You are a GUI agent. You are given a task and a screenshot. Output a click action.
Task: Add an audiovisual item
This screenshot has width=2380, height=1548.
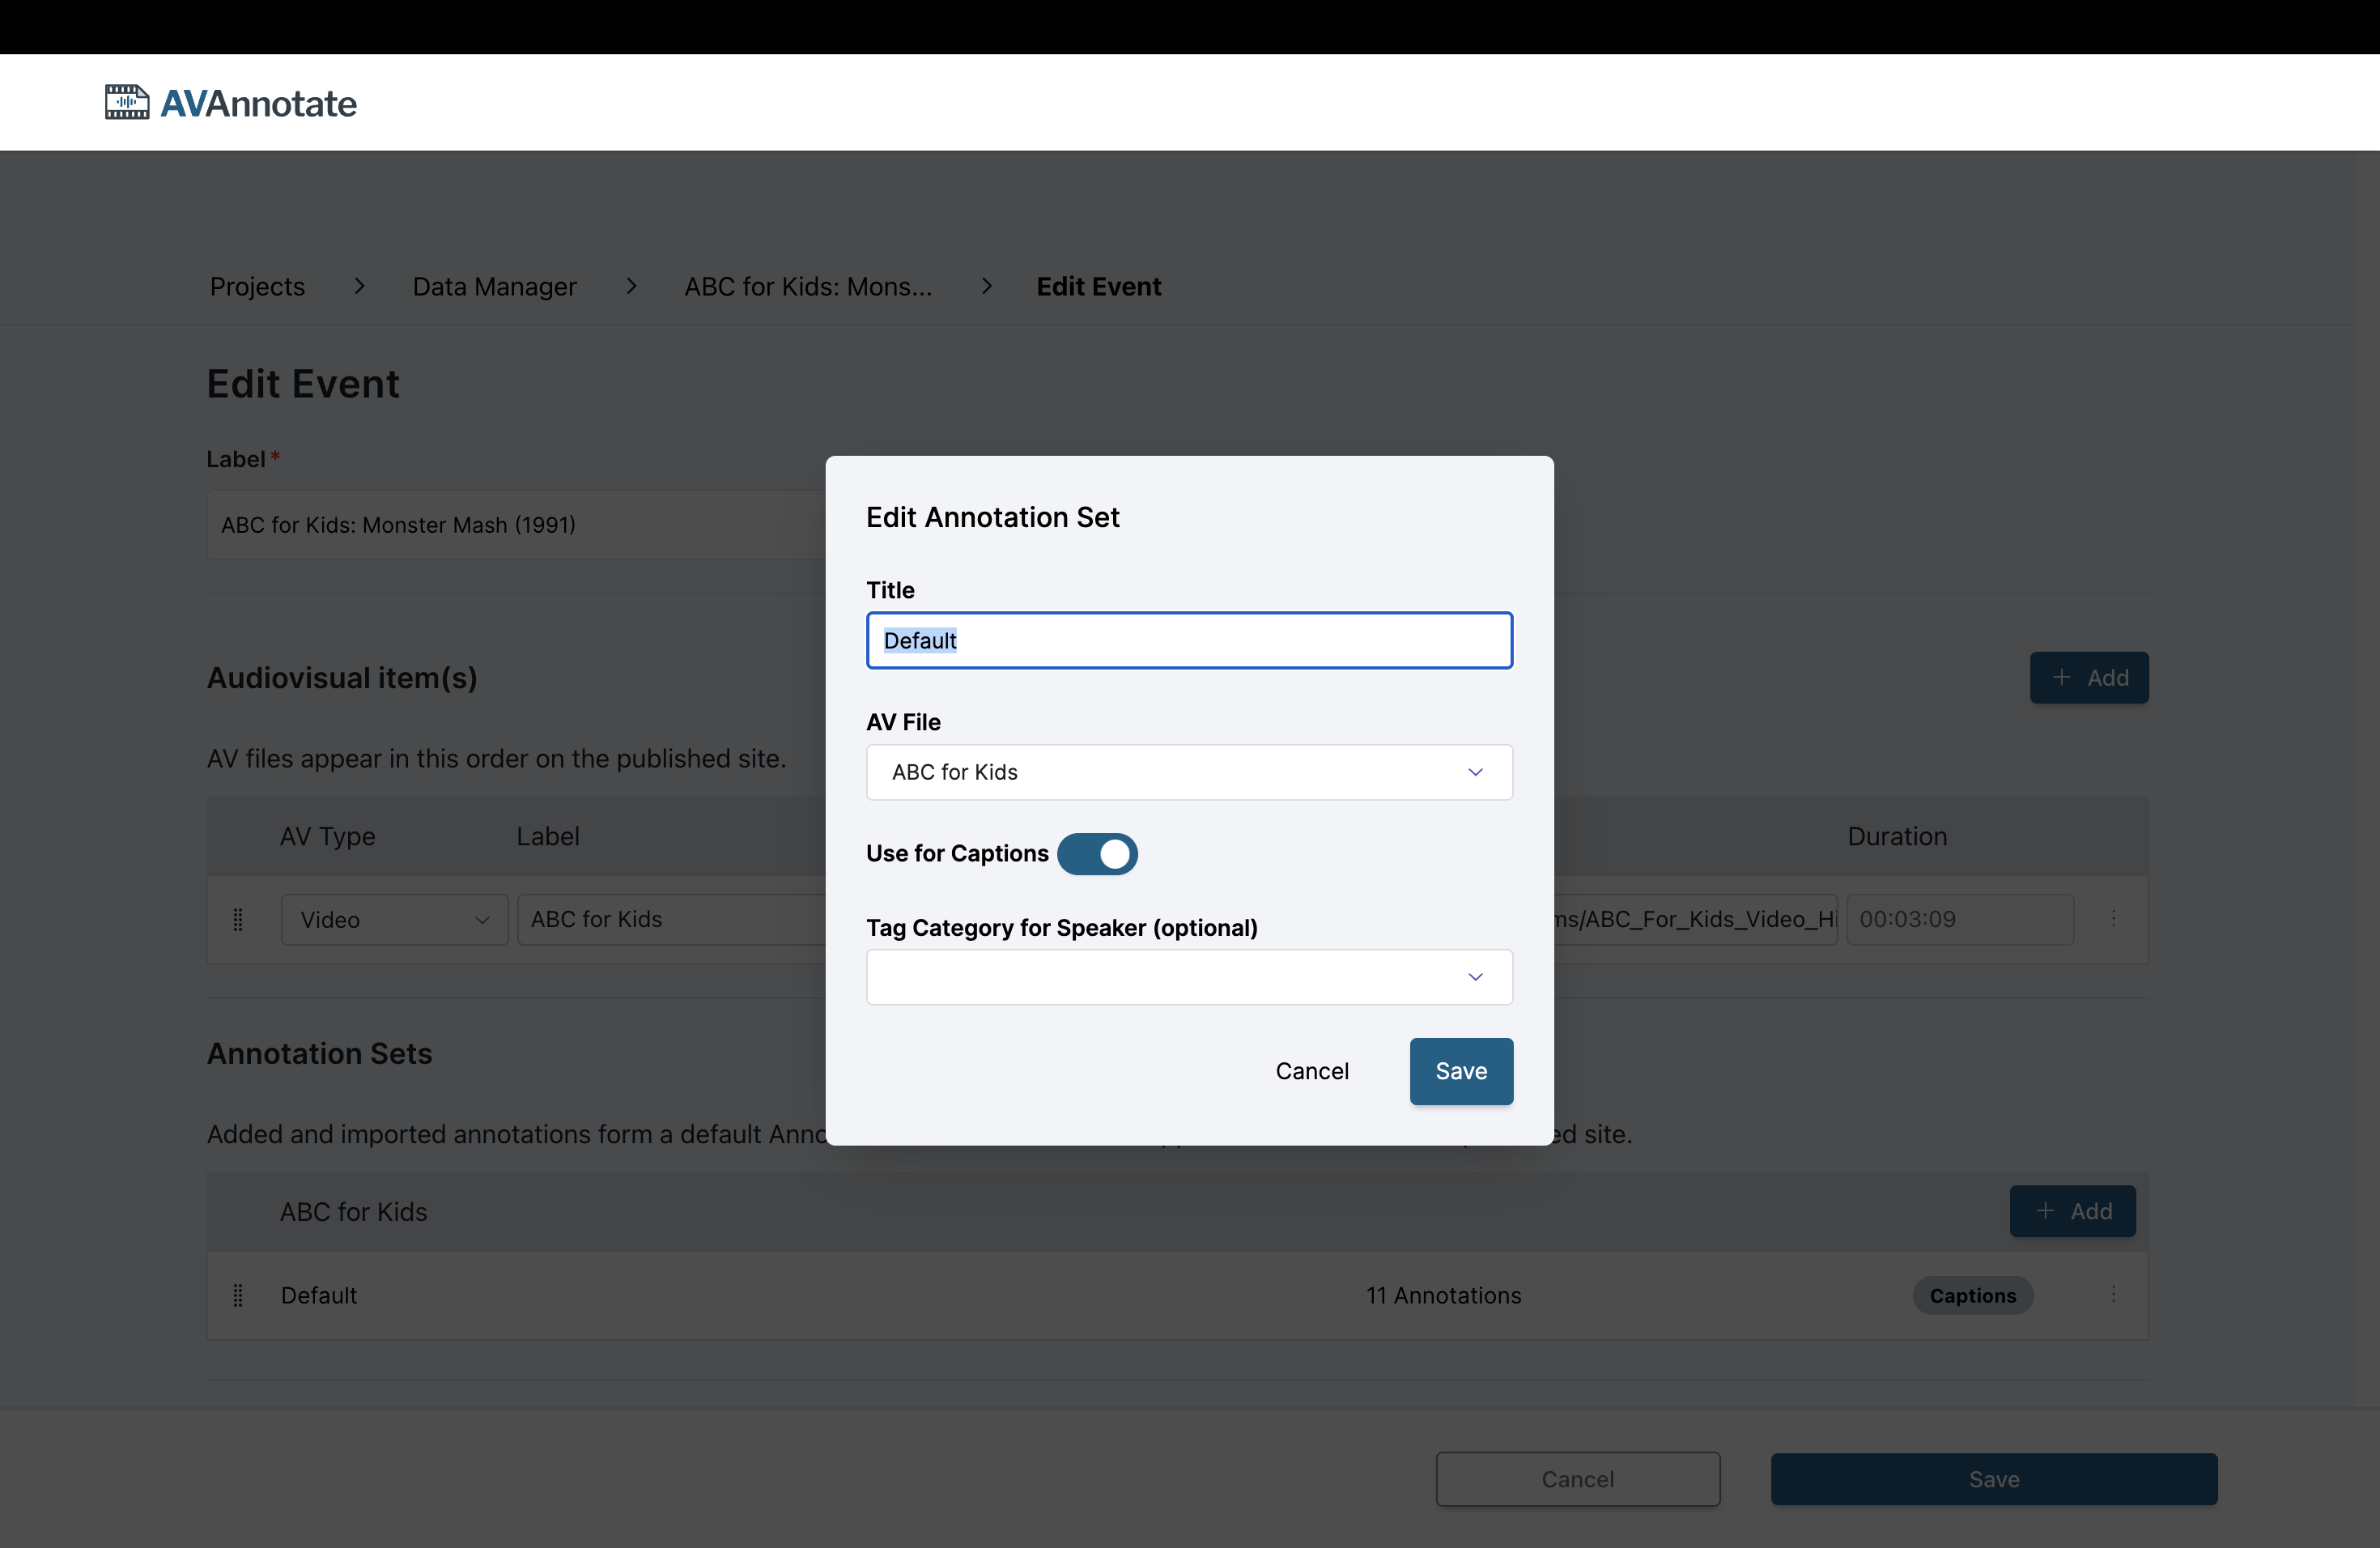pyautogui.click(x=2088, y=677)
